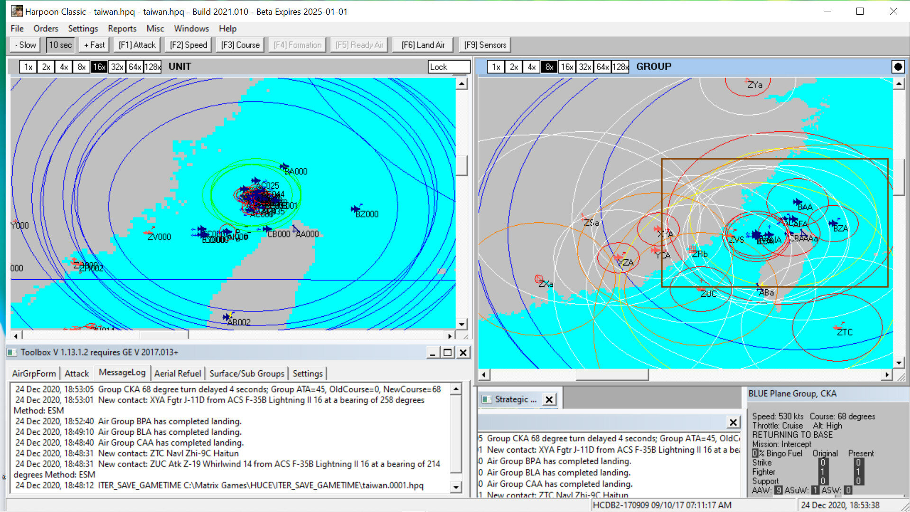Select the ZTC contact icon on group map
This screenshot has height=512, width=910.
tap(838, 327)
